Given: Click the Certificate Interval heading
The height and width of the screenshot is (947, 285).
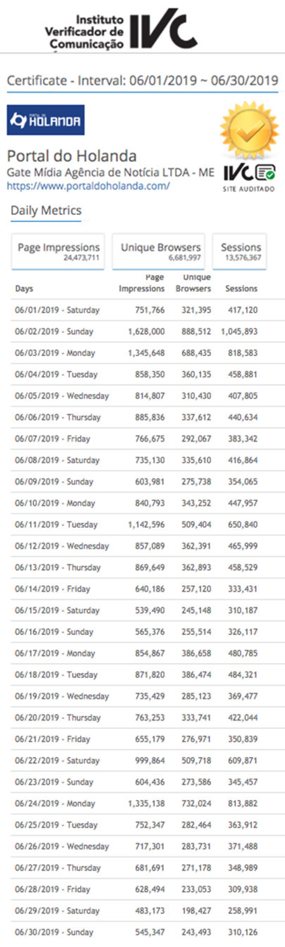Looking at the screenshot, I should pos(142,81).
